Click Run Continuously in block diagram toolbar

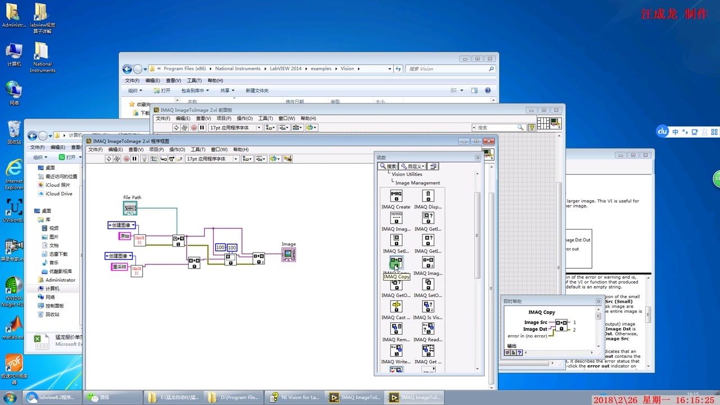point(117,159)
